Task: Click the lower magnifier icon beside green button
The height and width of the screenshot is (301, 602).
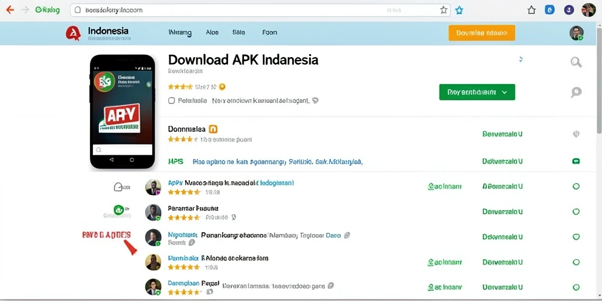Action: coord(576,92)
